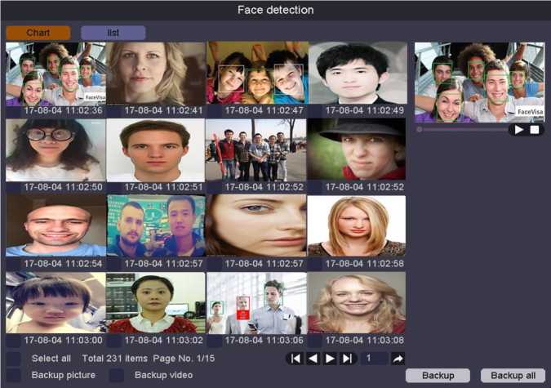The height and width of the screenshot is (388, 551).
Task: Go to the first page of results
Action: pyautogui.click(x=295, y=359)
